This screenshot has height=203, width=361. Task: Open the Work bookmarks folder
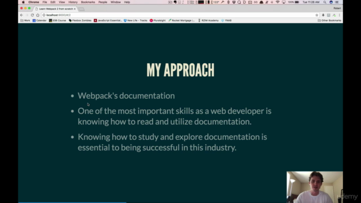point(25,20)
